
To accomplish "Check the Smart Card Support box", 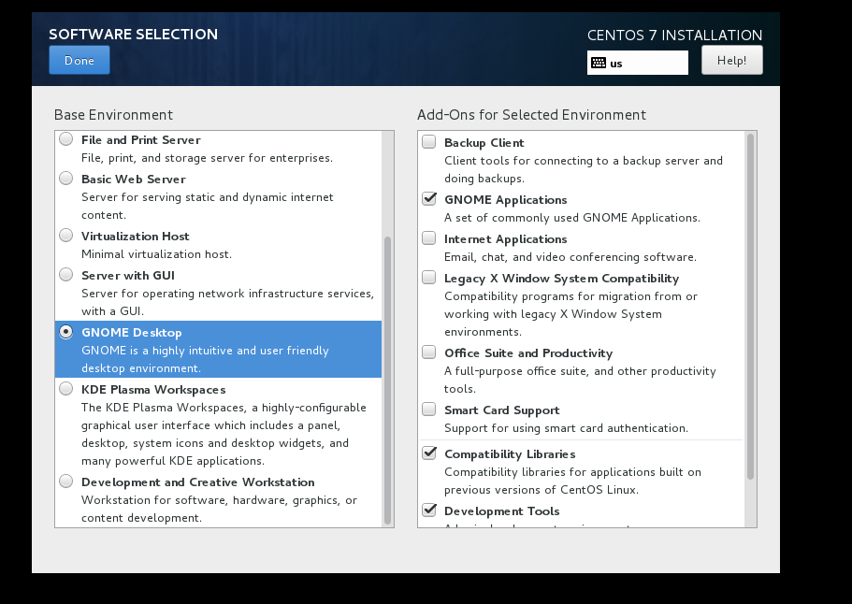I will click(429, 410).
